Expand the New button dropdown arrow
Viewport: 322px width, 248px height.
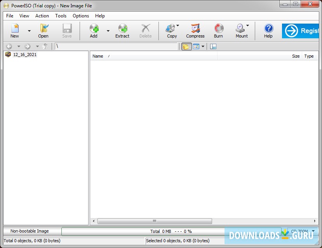(30, 31)
